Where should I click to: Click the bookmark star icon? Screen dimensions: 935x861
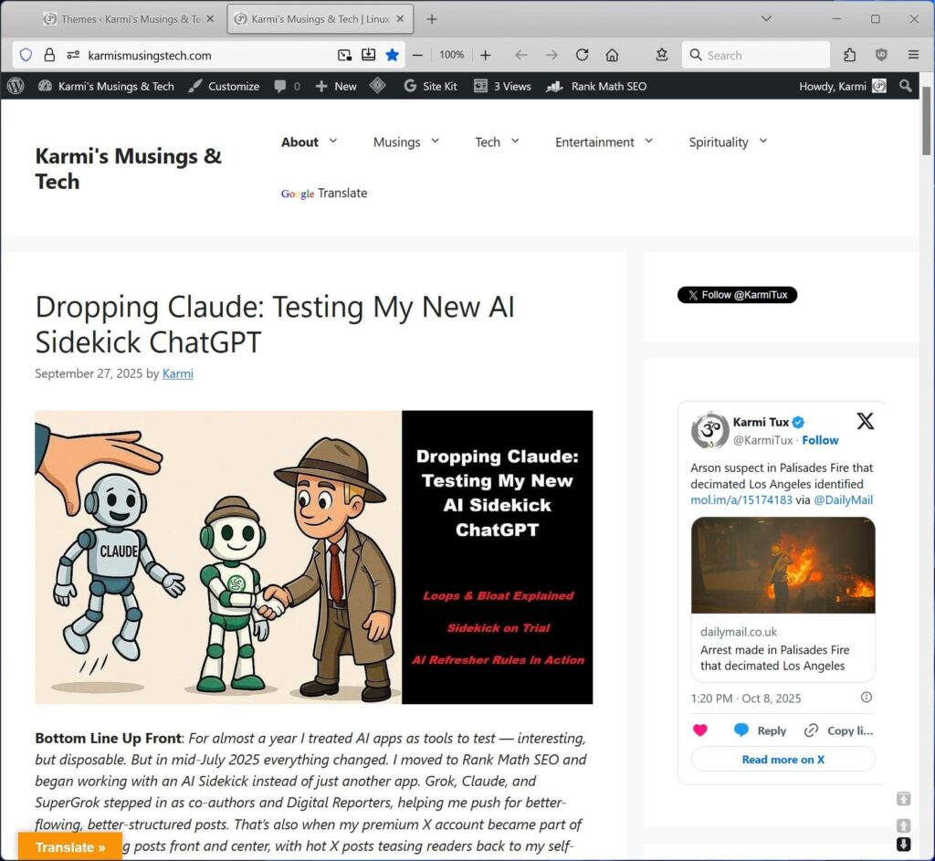tap(393, 55)
